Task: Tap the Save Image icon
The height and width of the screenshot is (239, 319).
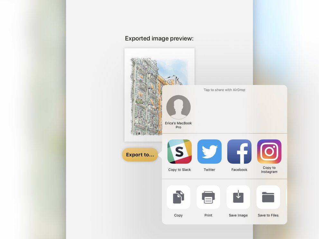Action: (x=238, y=197)
